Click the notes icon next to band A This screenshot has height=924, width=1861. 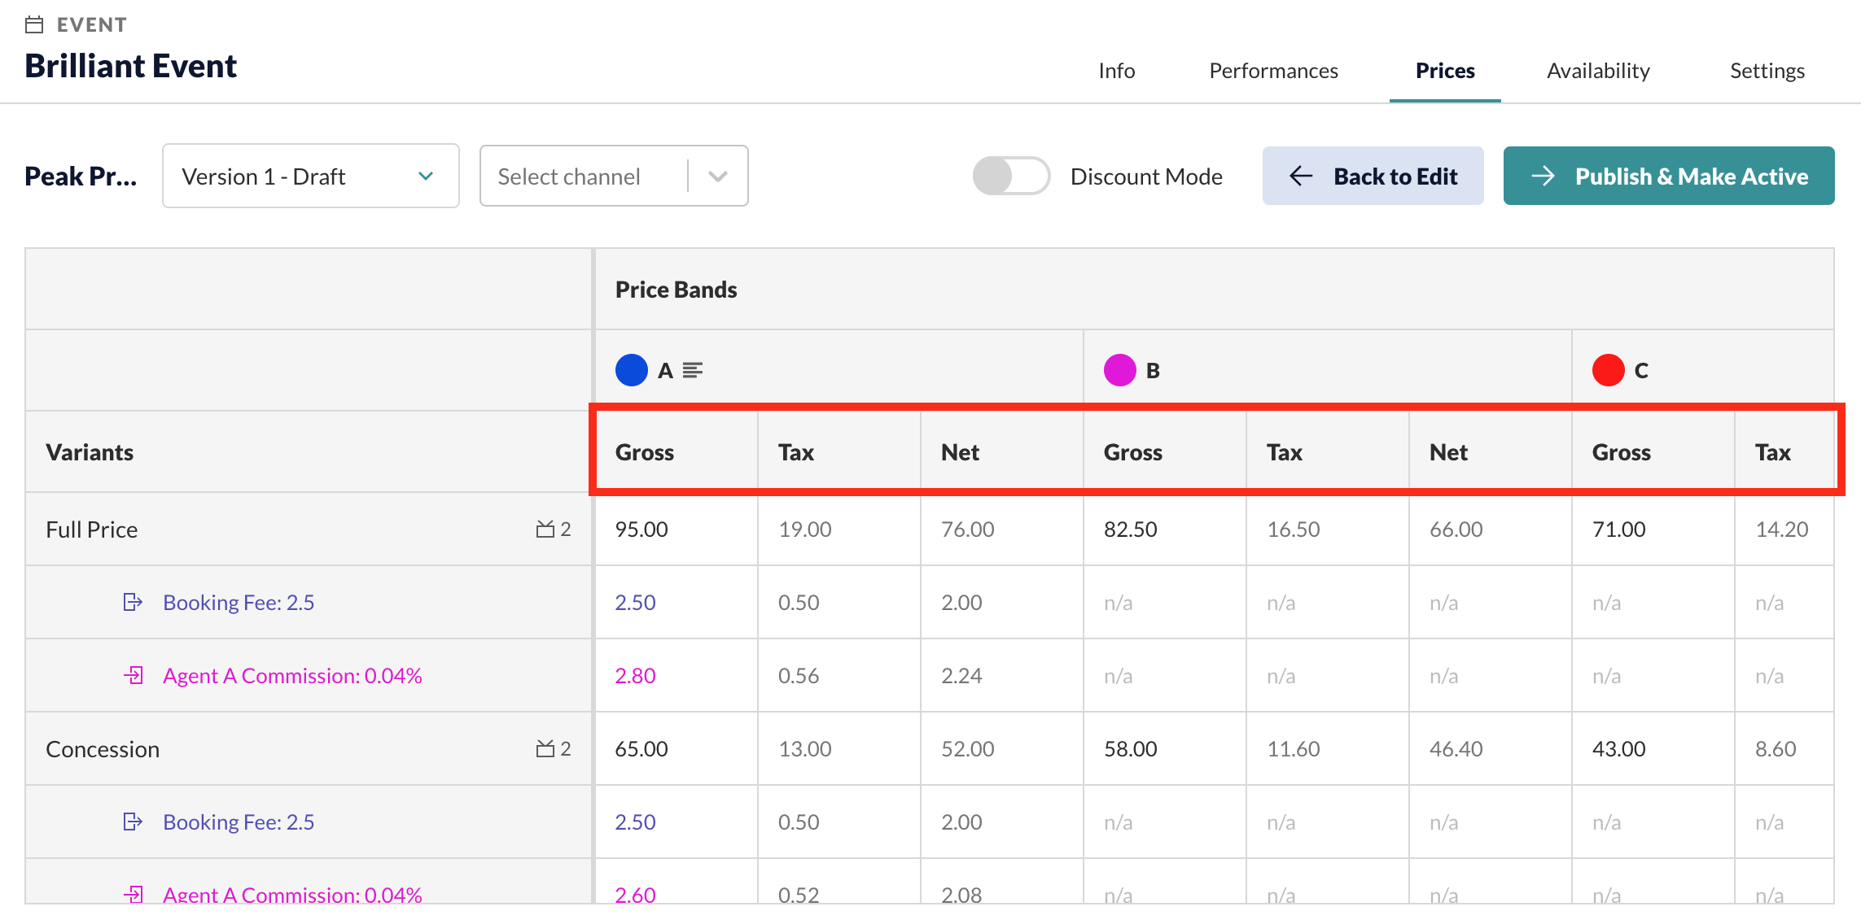click(x=693, y=371)
